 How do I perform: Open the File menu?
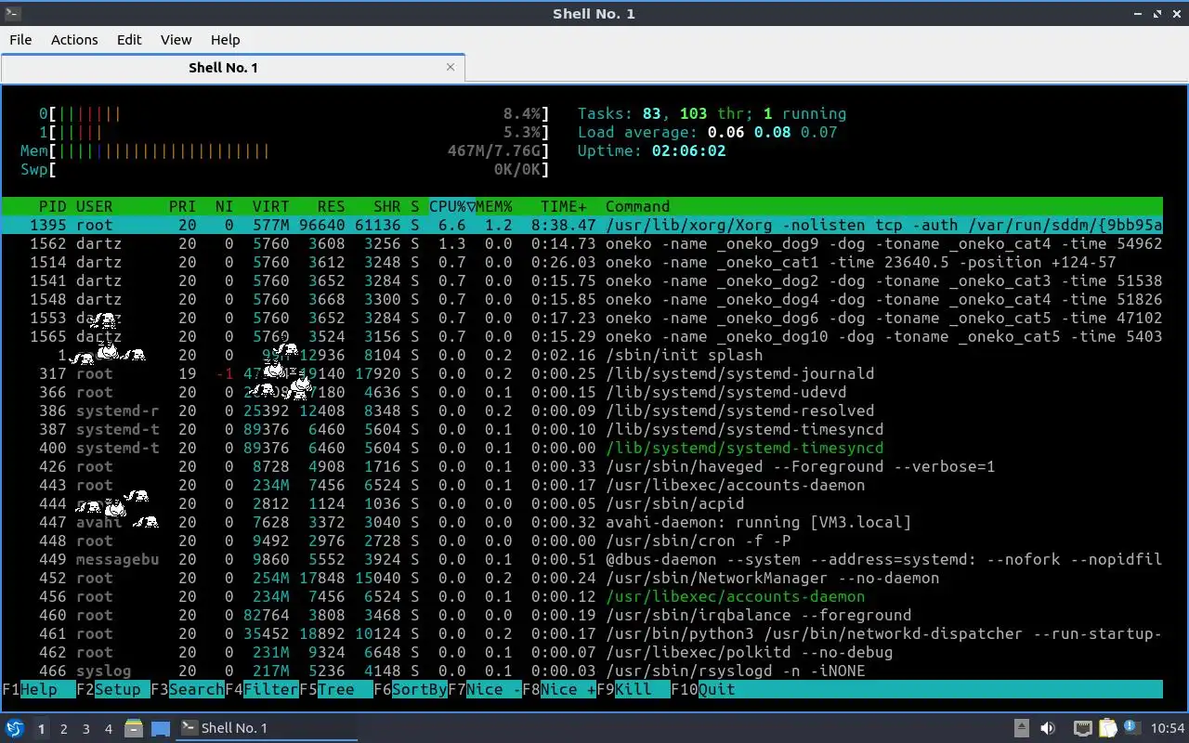(20, 39)
